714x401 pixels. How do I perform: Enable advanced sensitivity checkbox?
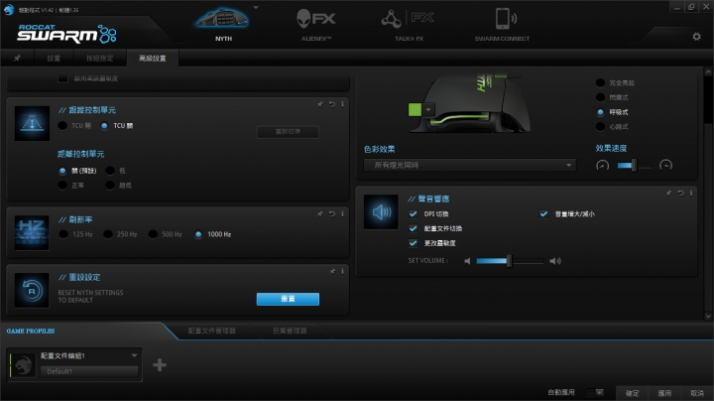click(62, 78)
